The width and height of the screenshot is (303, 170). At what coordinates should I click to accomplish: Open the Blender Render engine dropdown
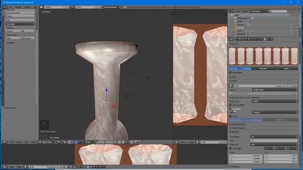pos(112,7)
